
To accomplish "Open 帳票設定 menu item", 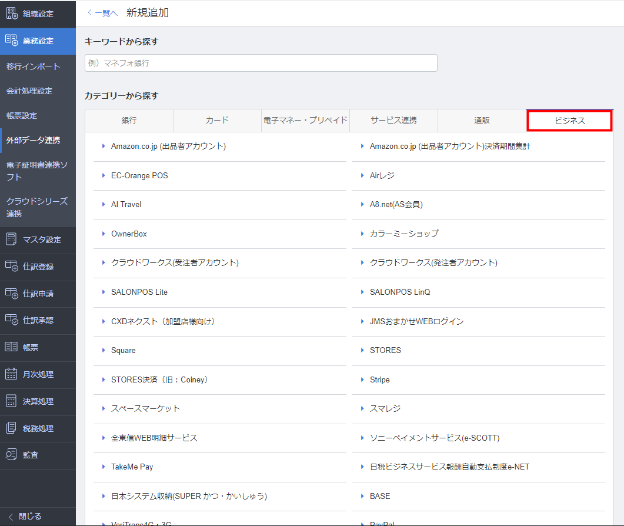I will point(22,115).
